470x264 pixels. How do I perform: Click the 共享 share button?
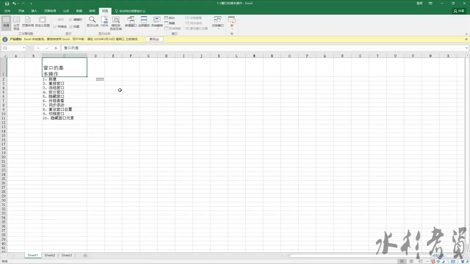pos(459,11)
